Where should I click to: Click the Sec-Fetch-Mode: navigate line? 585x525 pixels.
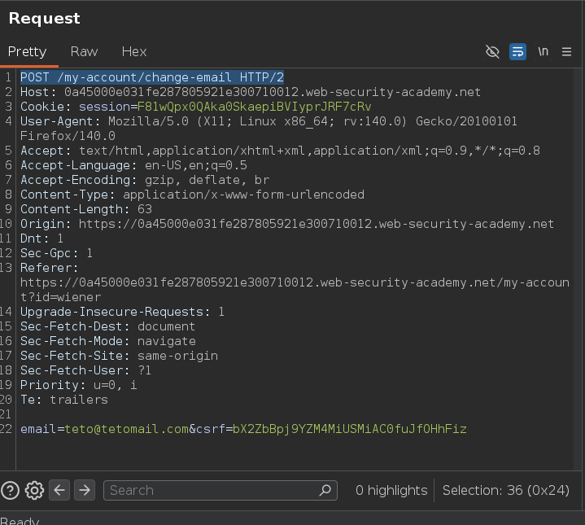point(108,341)
